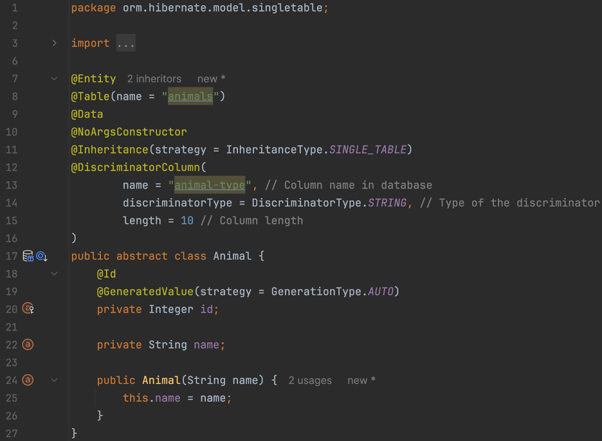Viewport: 602px width, 441px height.
Task: Click the Lombok annotation icon beside the name field
Action: [28, 345]
